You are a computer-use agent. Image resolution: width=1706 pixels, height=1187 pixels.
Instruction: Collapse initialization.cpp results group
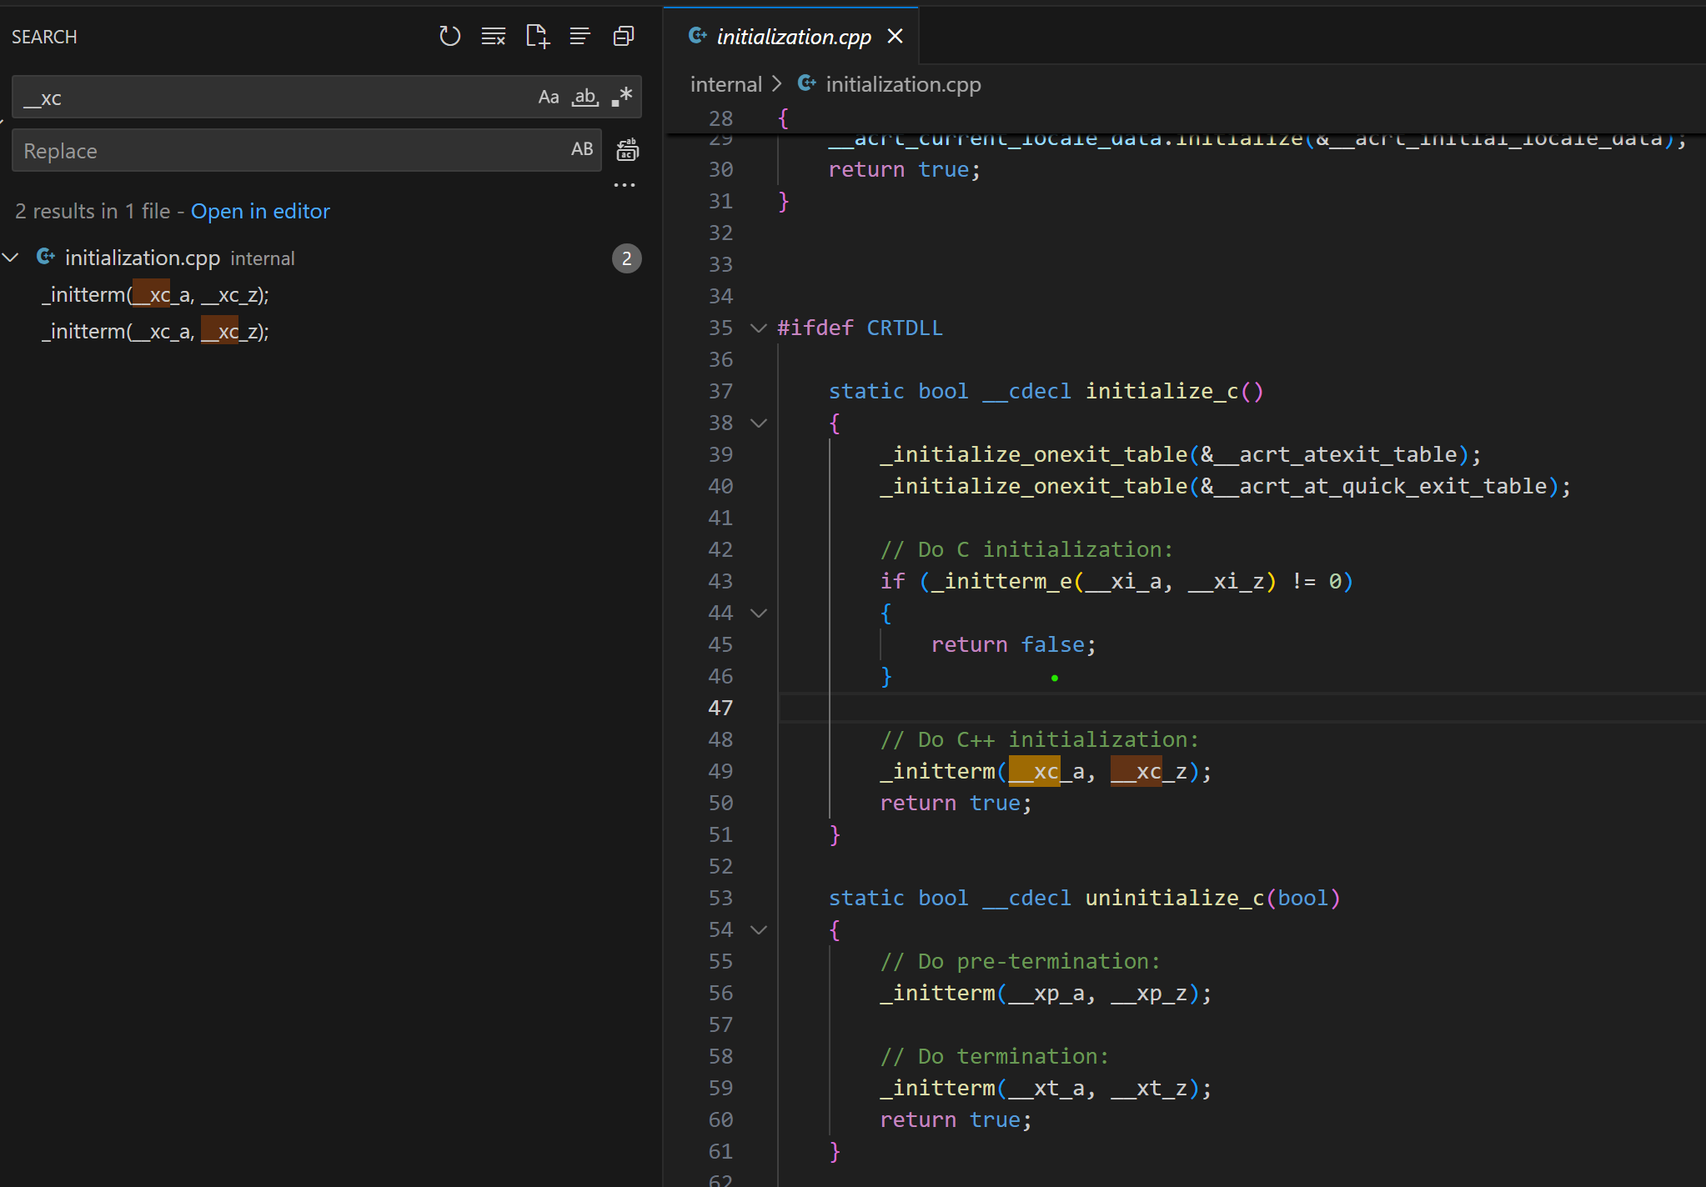click(11, 258)
